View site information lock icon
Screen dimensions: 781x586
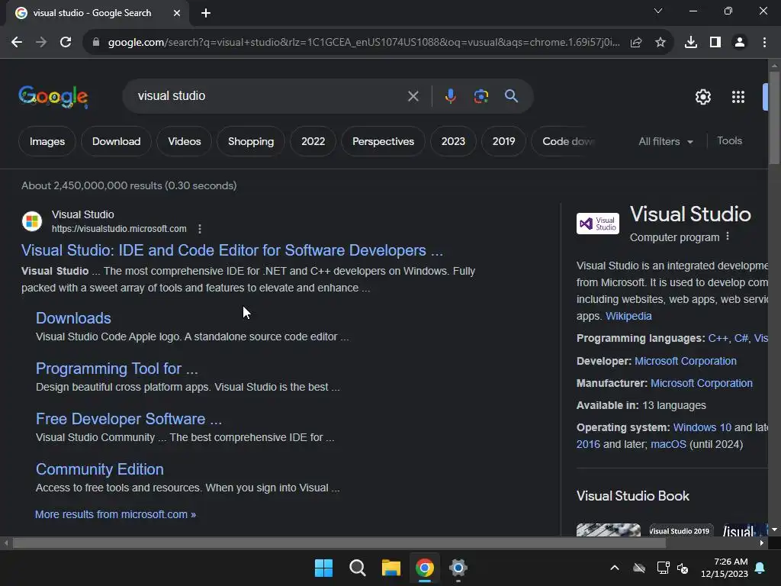(x=96, y=43)
